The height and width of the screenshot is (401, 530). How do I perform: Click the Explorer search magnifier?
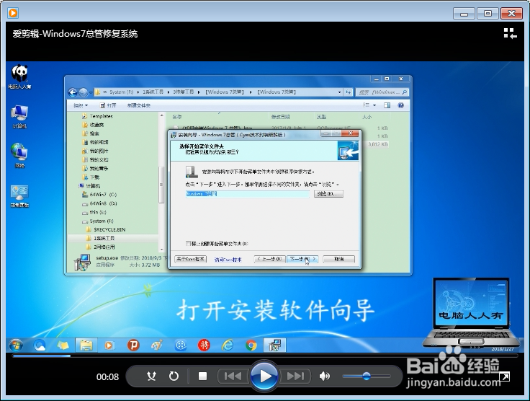pos(404,92)
